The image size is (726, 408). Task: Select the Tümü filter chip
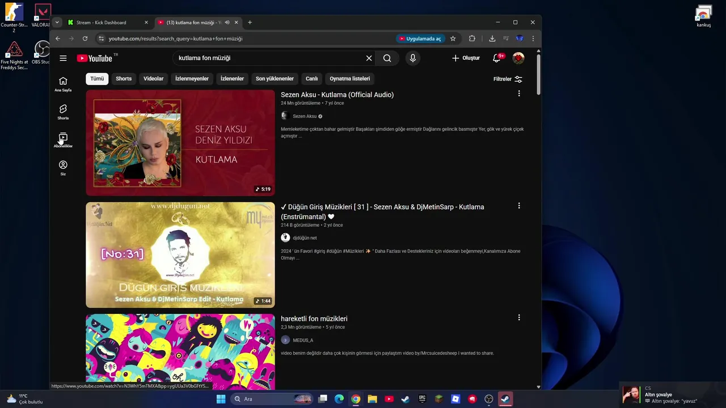click(97, 79)
